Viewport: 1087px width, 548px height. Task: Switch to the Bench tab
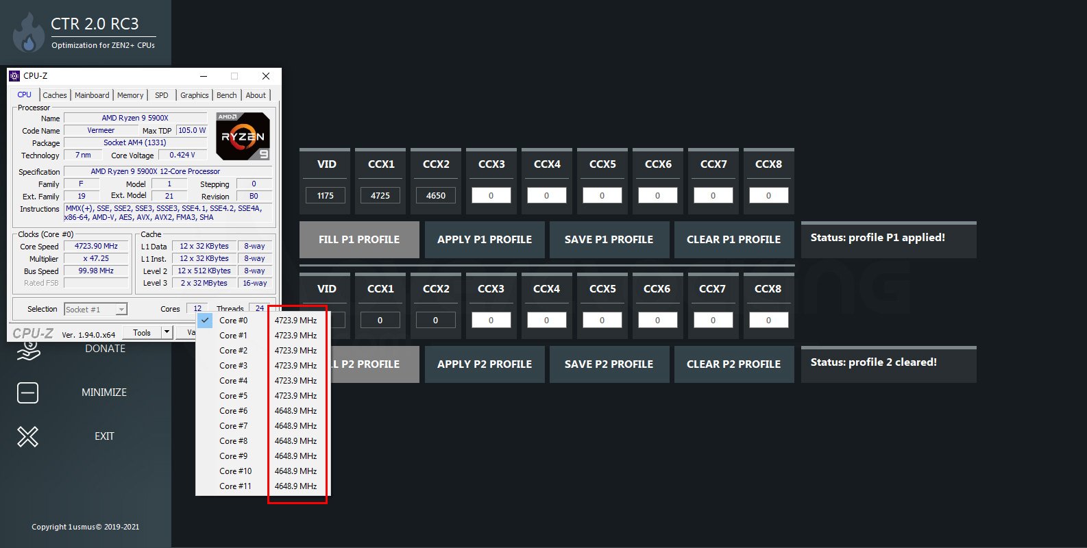pyautogui.click(x=227, y=95)
